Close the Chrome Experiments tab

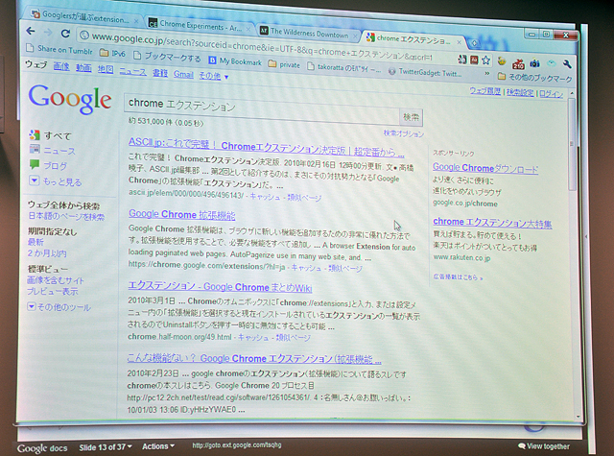(x=248, y=30)
